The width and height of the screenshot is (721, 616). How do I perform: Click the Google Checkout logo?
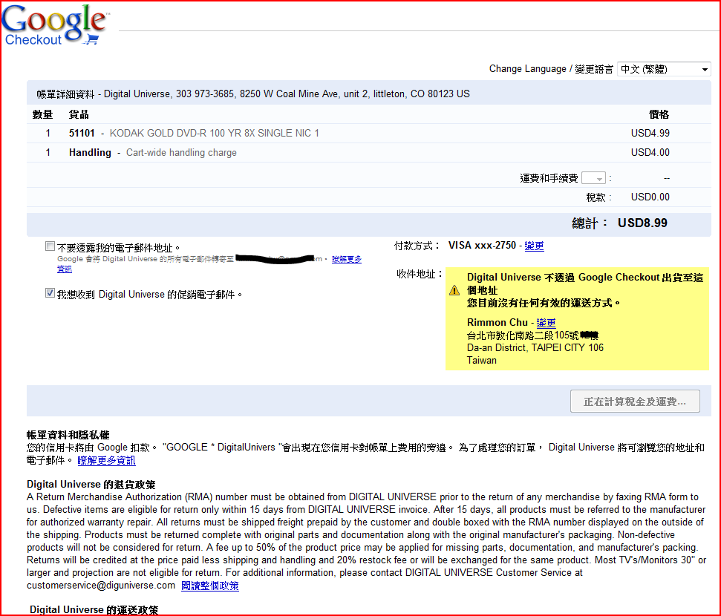[55, 24]
